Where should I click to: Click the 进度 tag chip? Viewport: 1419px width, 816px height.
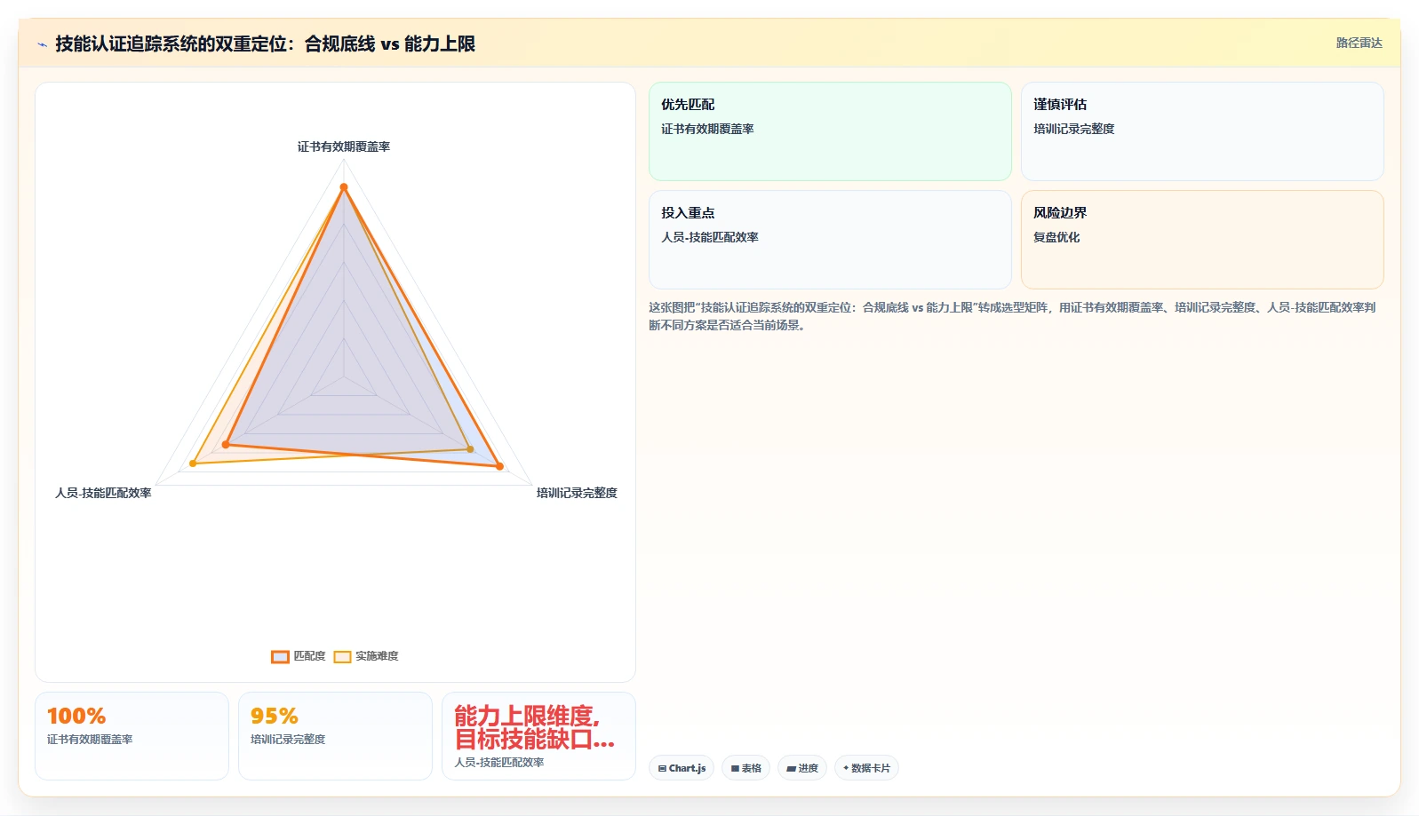coord(801,768)
